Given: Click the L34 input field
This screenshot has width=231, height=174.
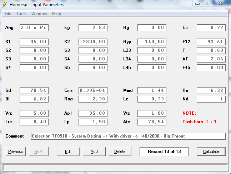Looking at the screenshot, I should coord(152,59).
